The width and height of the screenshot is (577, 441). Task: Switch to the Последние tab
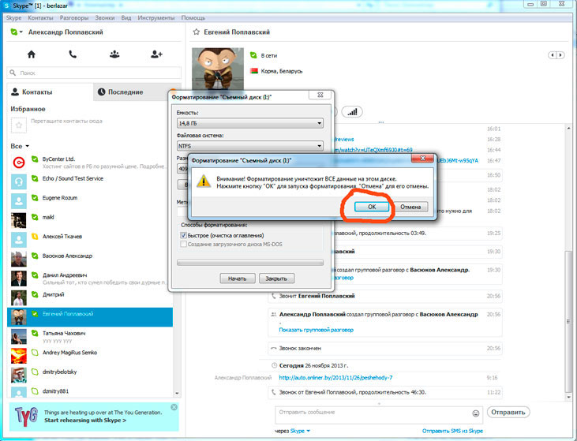coord(126,92)
